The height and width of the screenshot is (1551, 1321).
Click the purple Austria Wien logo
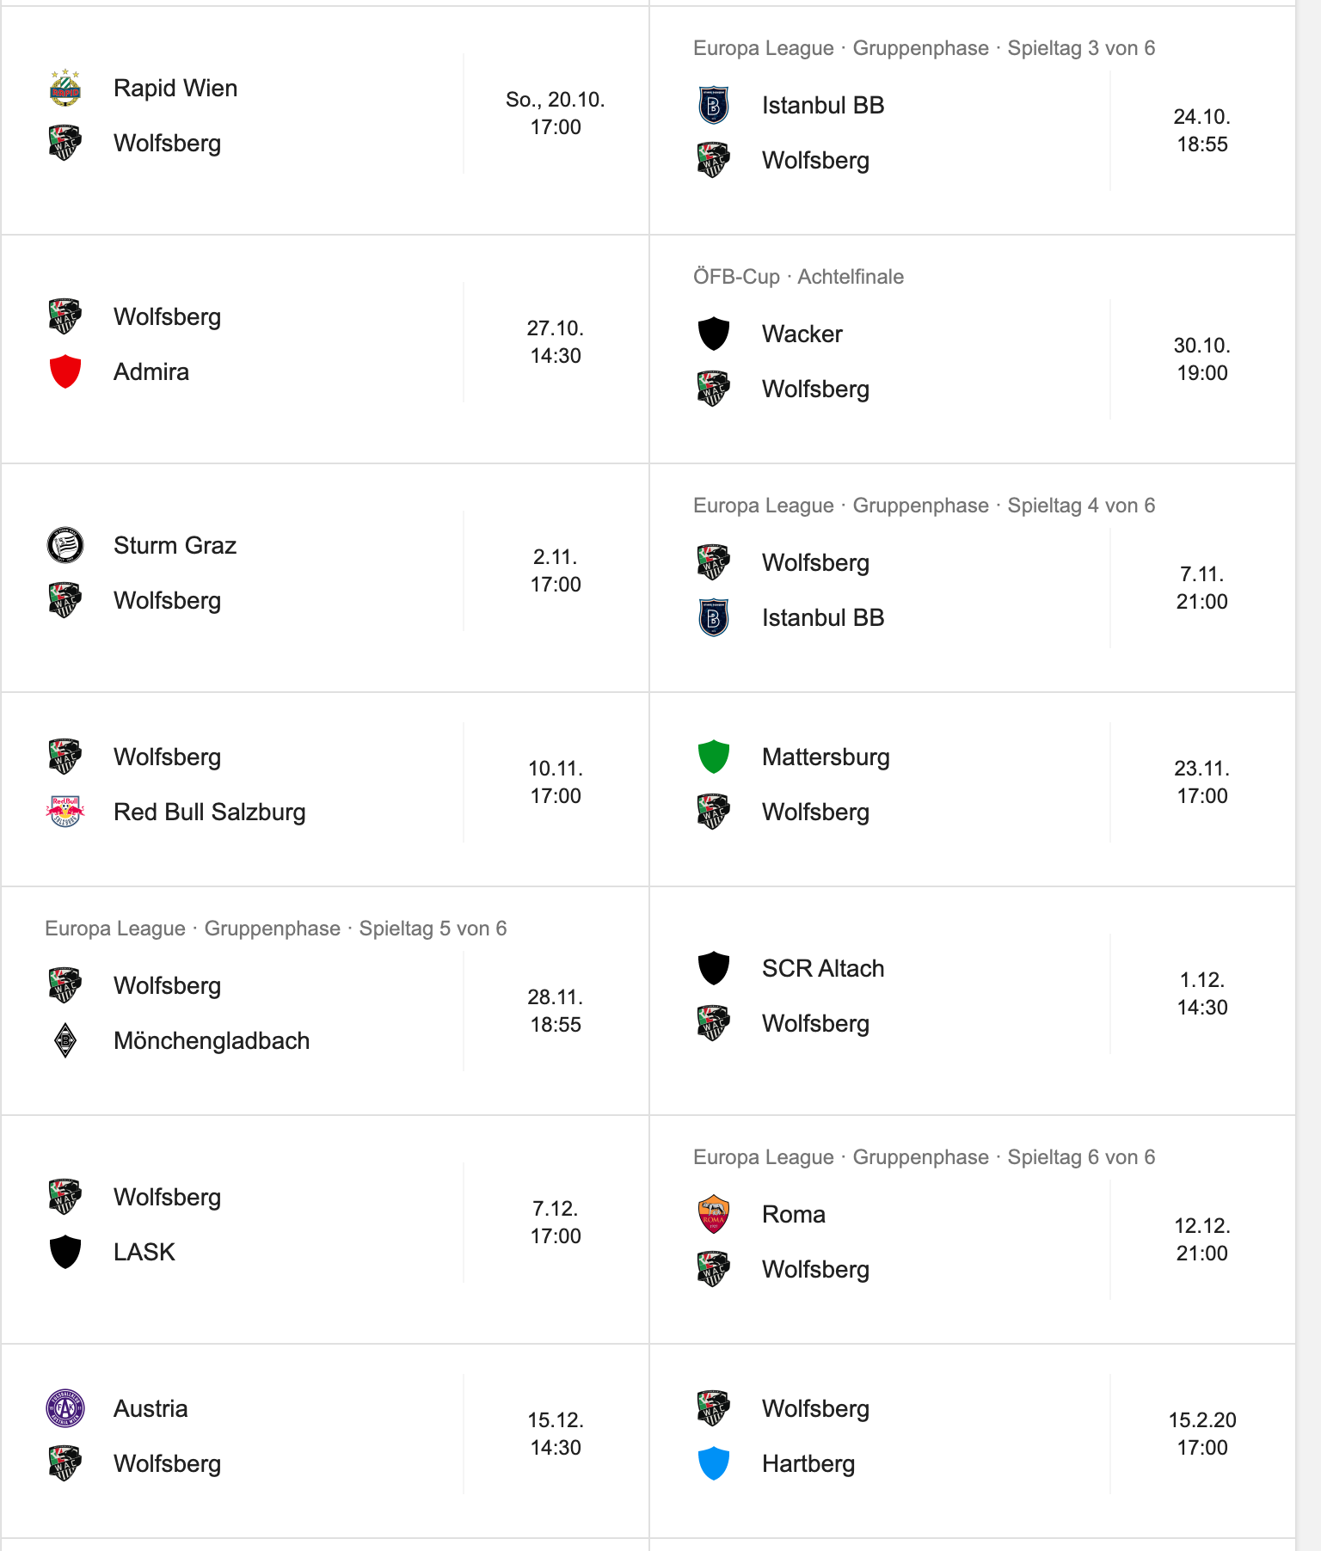click(65, 1408)
